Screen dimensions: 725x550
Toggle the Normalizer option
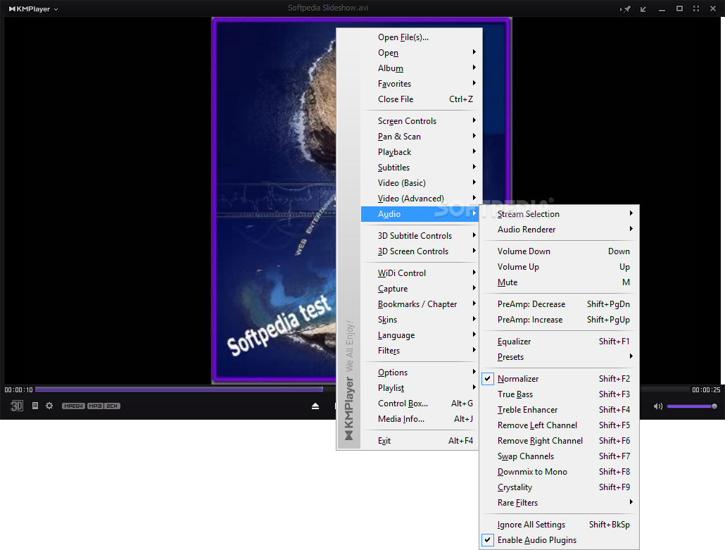pyautogui.click(x=560, y=379)
